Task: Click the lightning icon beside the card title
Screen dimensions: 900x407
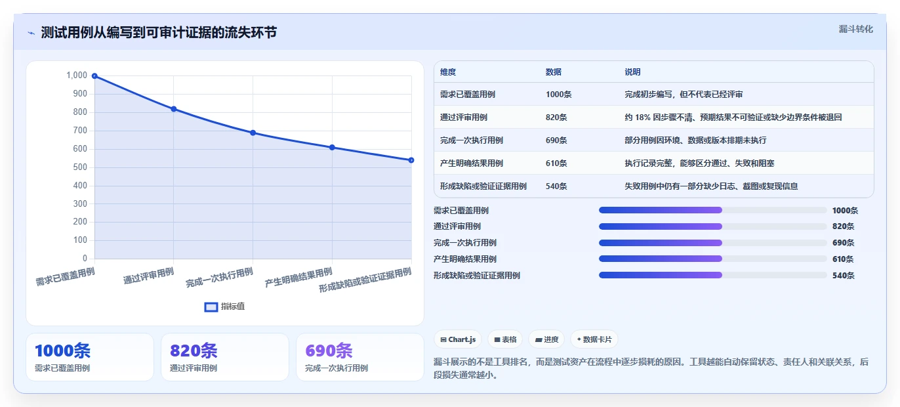Action: [x=31, y=33]
